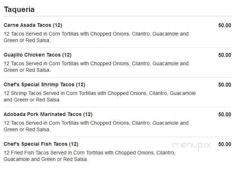Click the Carne Asada Tacos 50.00 price
Screen dimensions: 250x170
tap(225, 25)
